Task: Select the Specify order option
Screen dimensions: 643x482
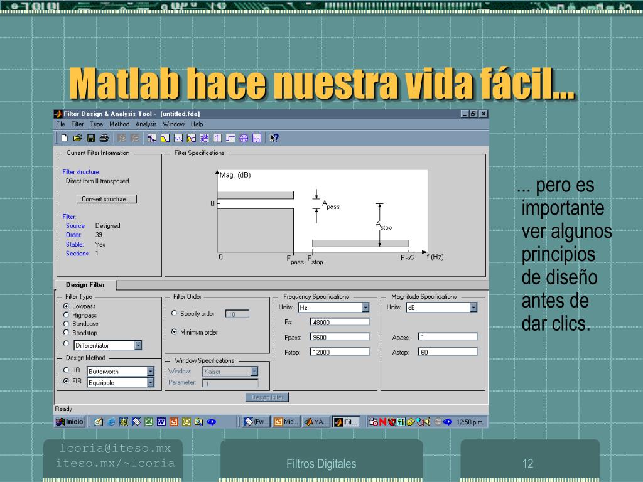Action: pyautogui.click(x=175, y=313)
